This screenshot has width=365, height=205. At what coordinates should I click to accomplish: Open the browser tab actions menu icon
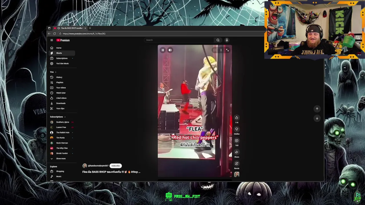[49, 28]
